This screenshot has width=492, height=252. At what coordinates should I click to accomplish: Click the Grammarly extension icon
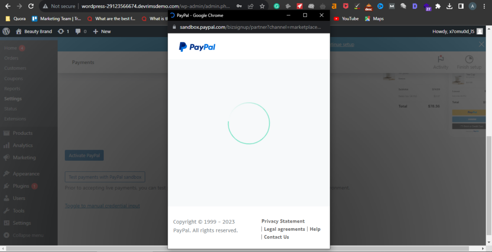[x=277, y=6]
